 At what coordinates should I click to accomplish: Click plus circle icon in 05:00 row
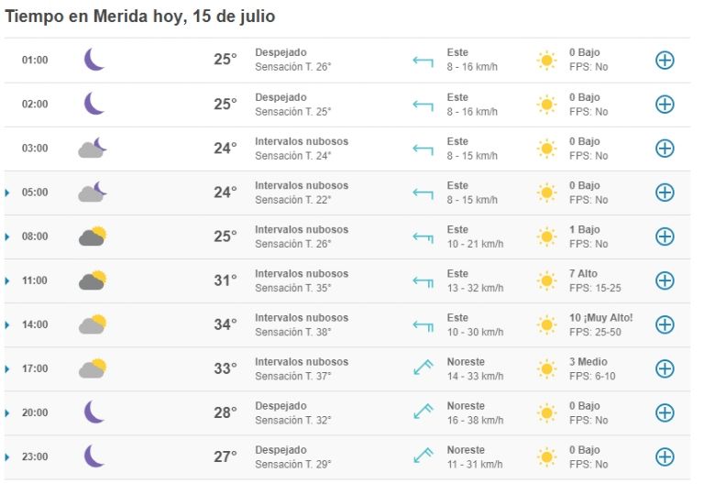(x=665, y=192)
